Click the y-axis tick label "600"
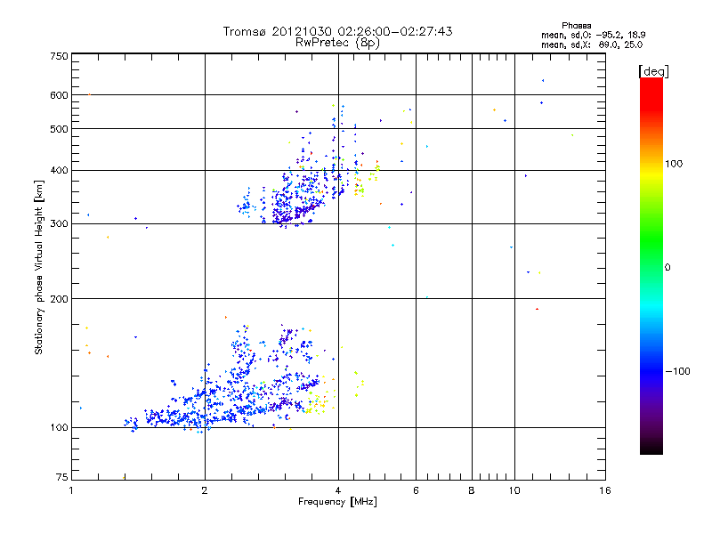 (x=59, y=95)
